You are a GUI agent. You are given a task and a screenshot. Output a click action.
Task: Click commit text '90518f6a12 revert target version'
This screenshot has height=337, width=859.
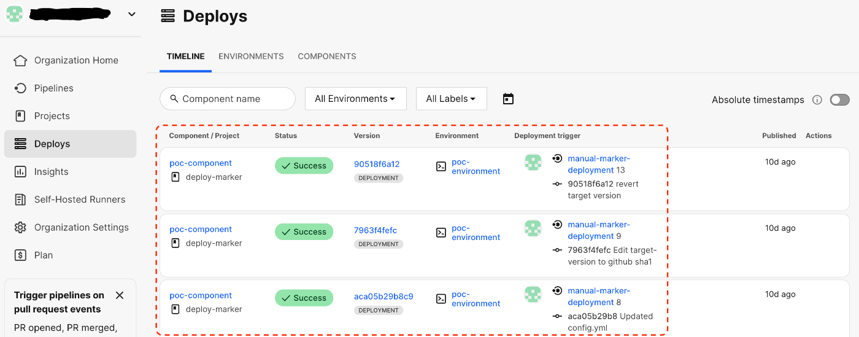pos(603,190)
